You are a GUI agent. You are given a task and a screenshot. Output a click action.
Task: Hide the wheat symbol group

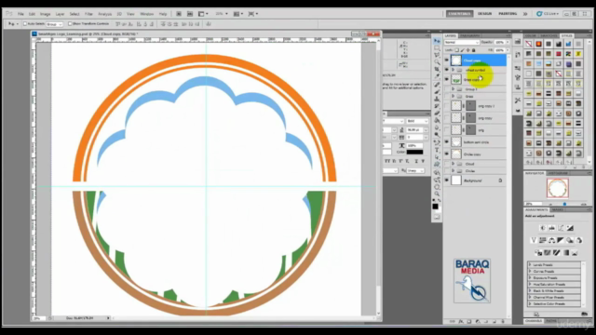pyautogui.click(x=447, y=70)
